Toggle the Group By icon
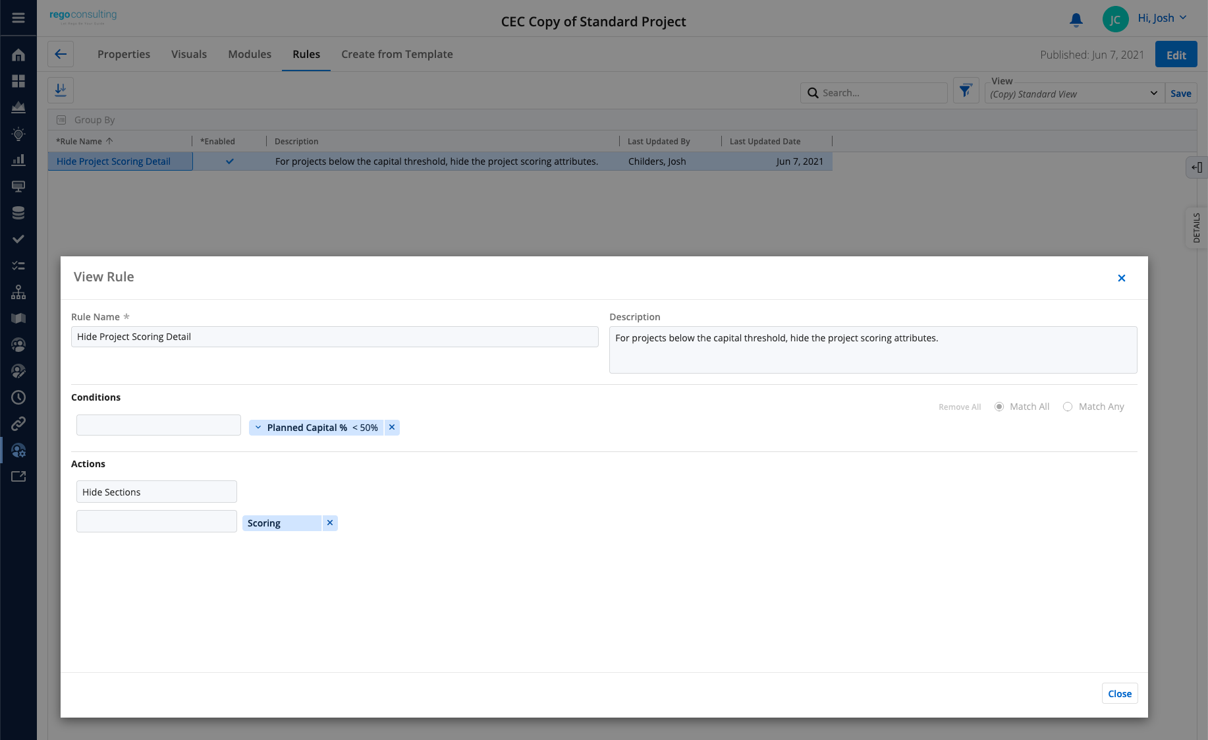The width and height of the screenshot is (1208, 740). 61,120
